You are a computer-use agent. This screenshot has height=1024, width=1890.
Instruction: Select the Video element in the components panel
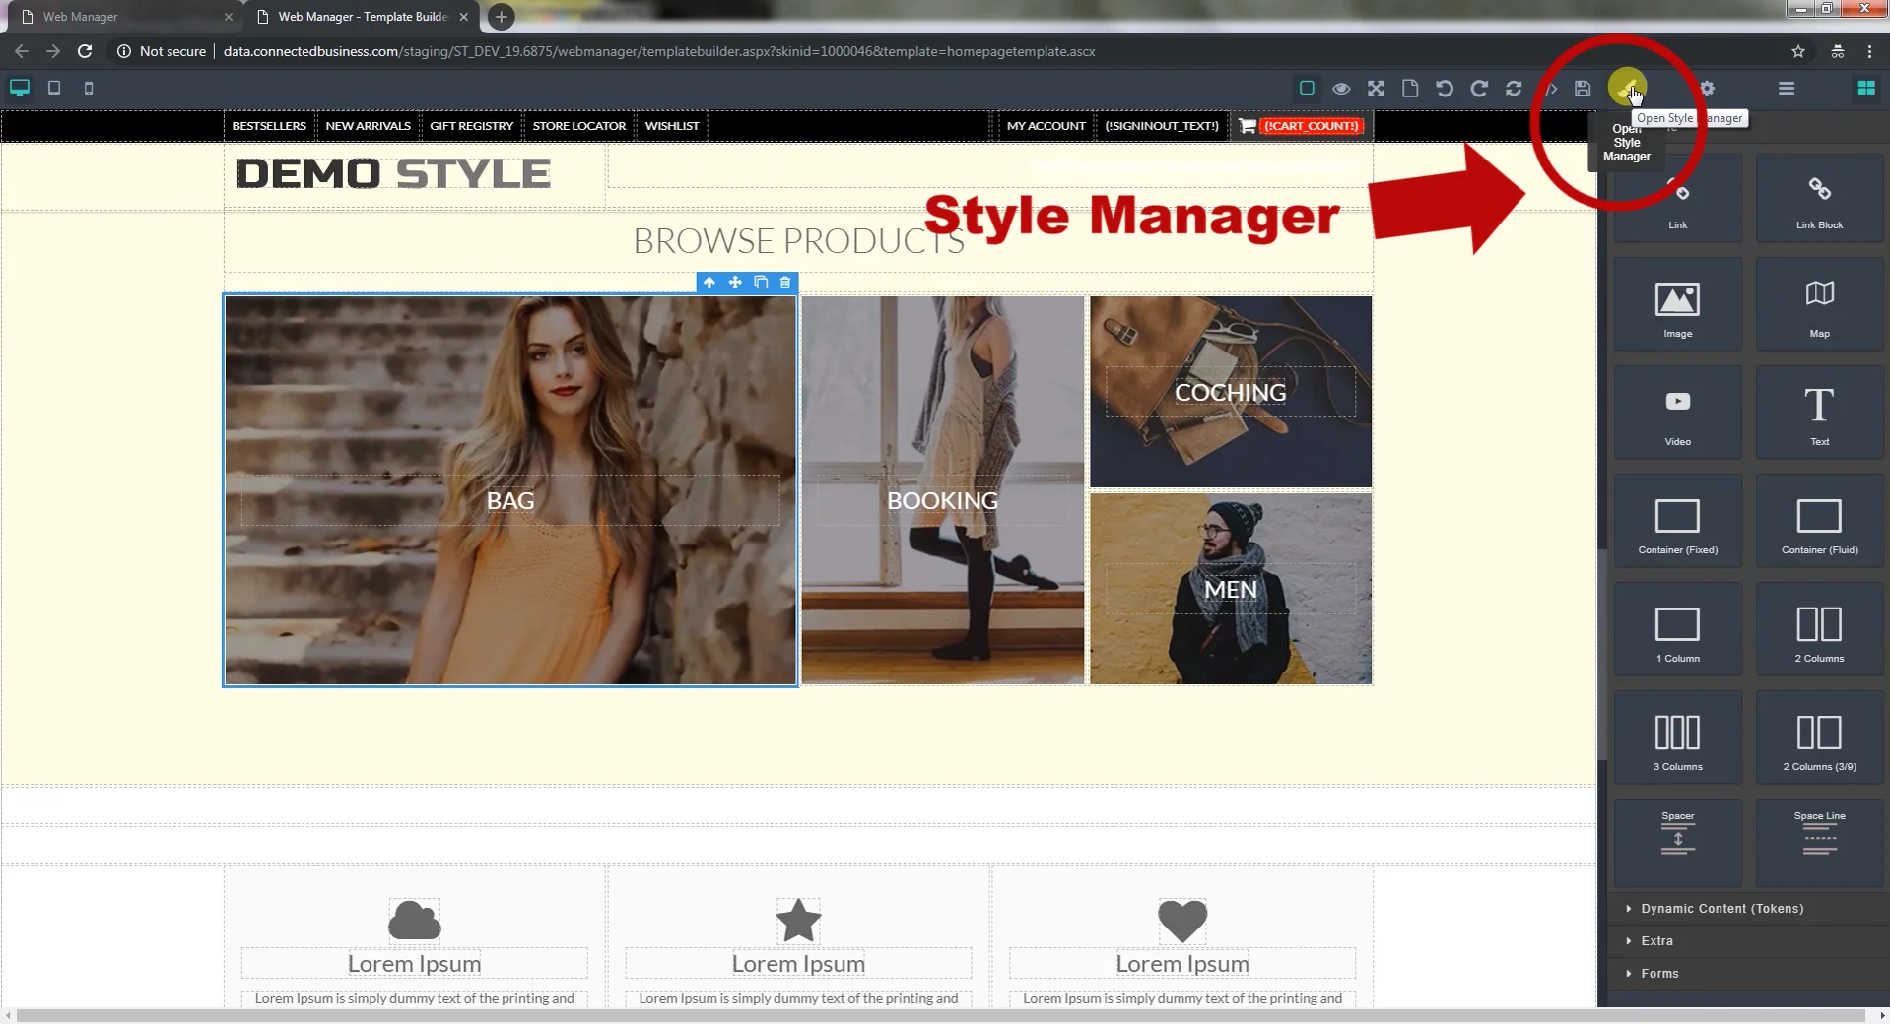pyautogui.click(x=1676, y=412)
